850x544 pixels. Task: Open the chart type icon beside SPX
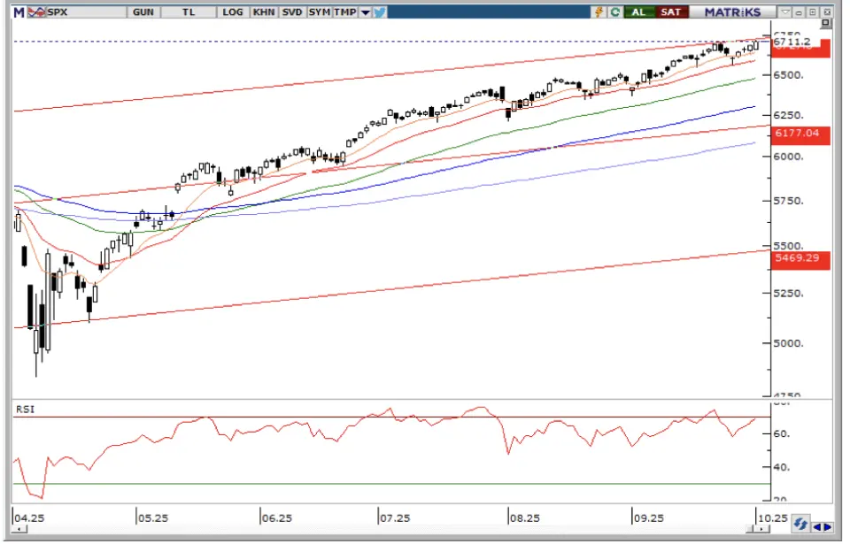(35, 12)
